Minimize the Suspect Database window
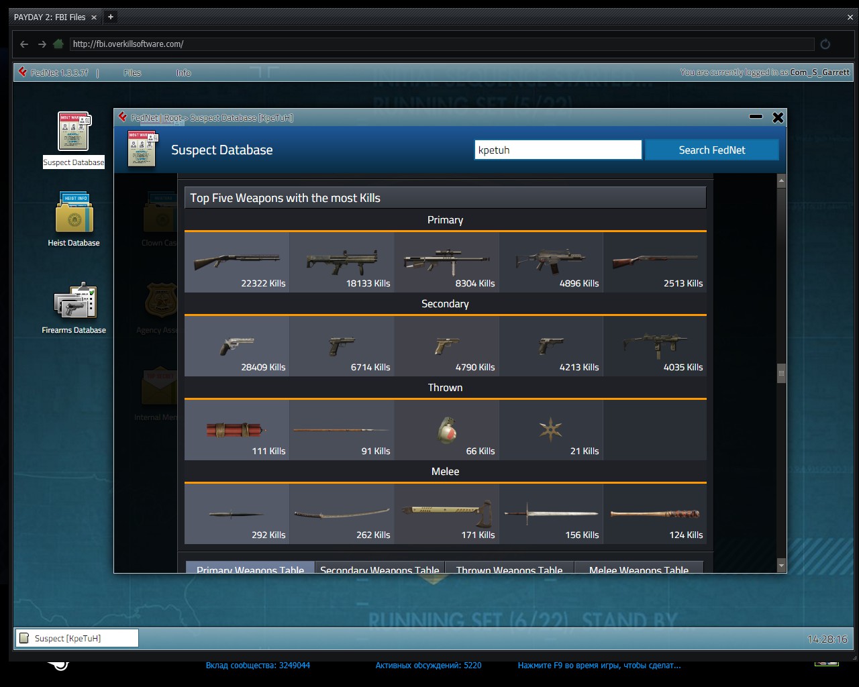The image size is (859, 687). click(756, 117)
